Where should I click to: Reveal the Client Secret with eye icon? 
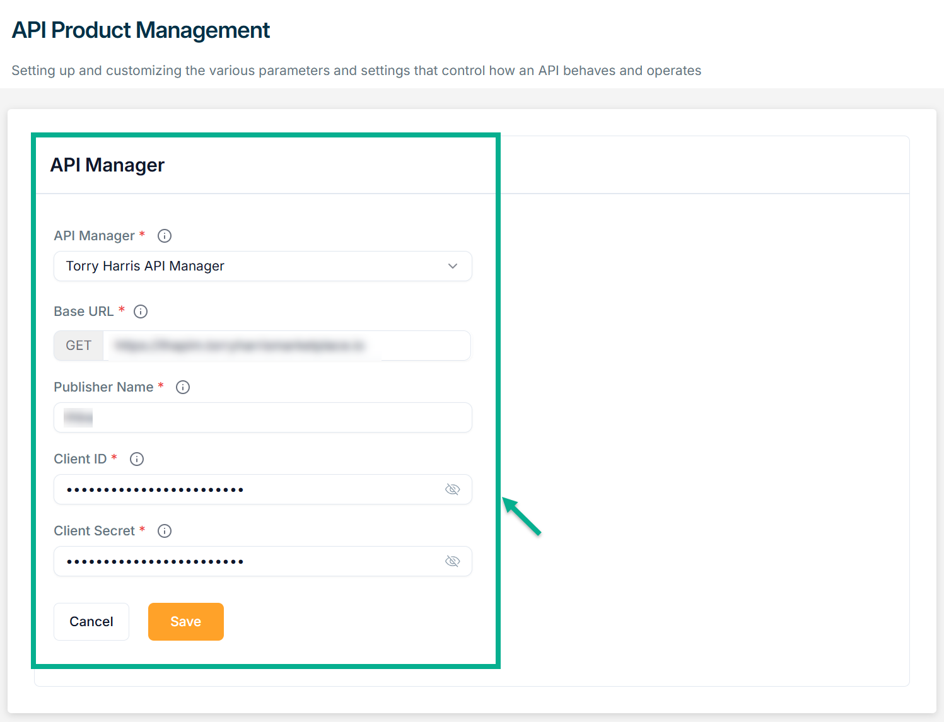(452, 561)
